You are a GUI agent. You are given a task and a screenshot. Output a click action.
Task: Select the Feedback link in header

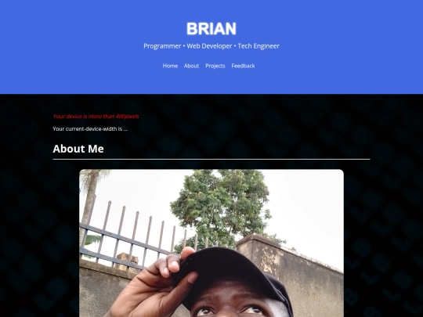click(243, 66)
